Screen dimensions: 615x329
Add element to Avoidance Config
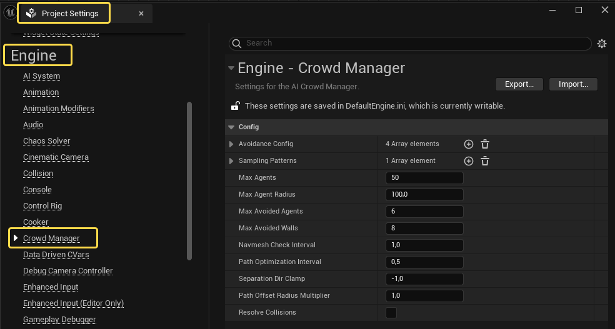(468, 144)
